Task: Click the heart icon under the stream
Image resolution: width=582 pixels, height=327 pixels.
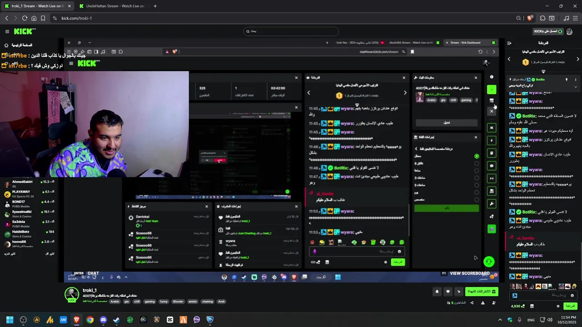Action: pyautogui.click(x=448, y=292)
